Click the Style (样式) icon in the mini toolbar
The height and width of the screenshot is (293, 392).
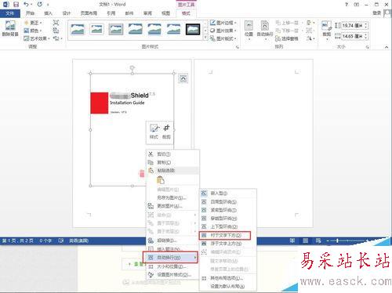point(154,128)
